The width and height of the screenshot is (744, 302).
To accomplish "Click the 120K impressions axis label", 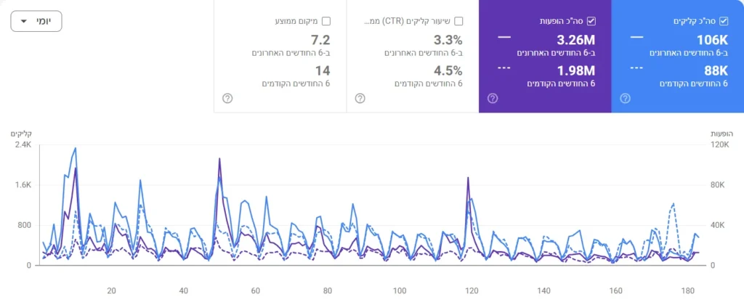I will pos(720,145).
